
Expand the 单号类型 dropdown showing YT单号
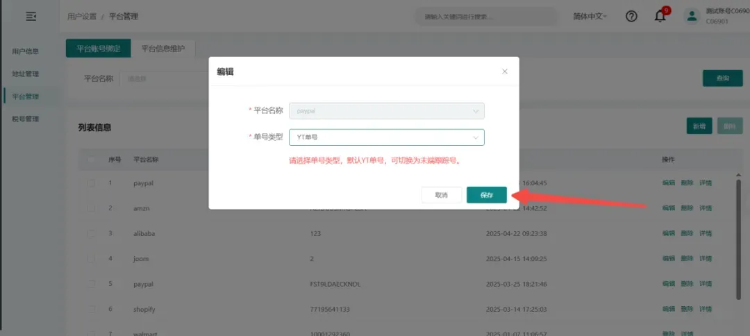pos(387,137)
